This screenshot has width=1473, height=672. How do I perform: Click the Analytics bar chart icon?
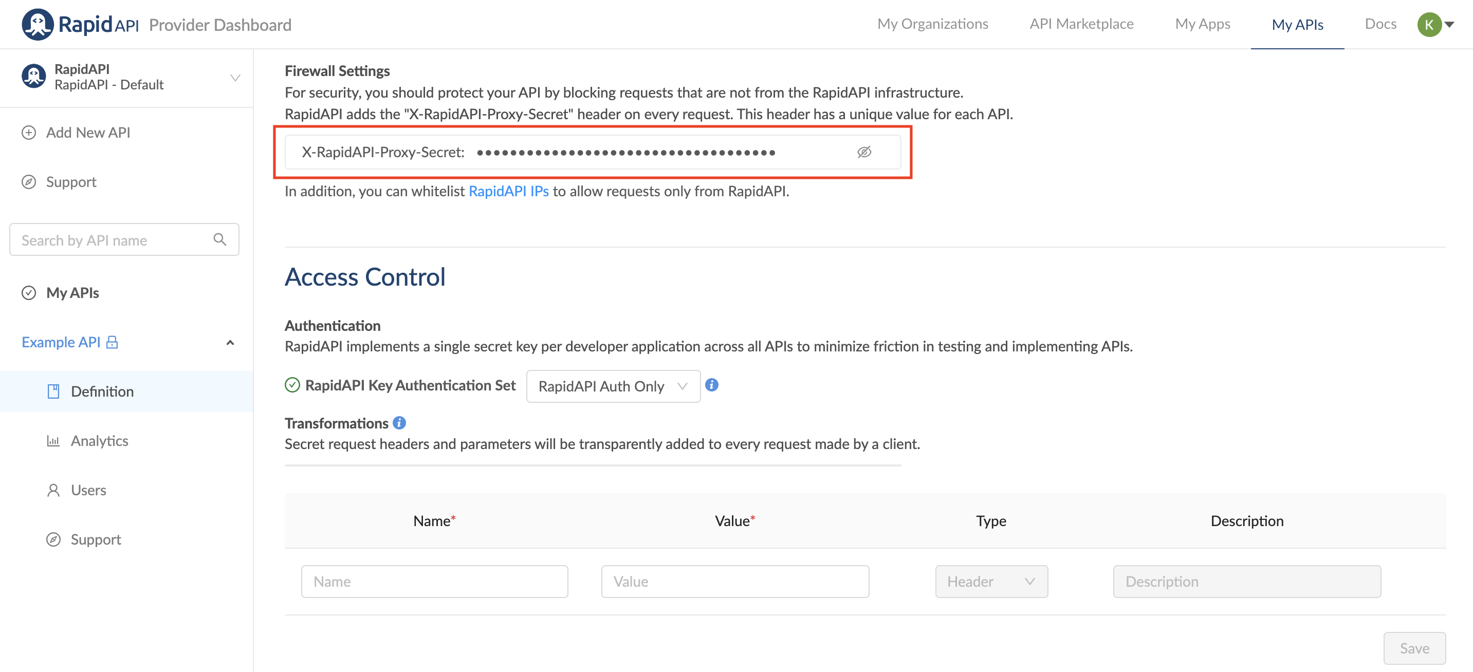(x=53, y=441)
